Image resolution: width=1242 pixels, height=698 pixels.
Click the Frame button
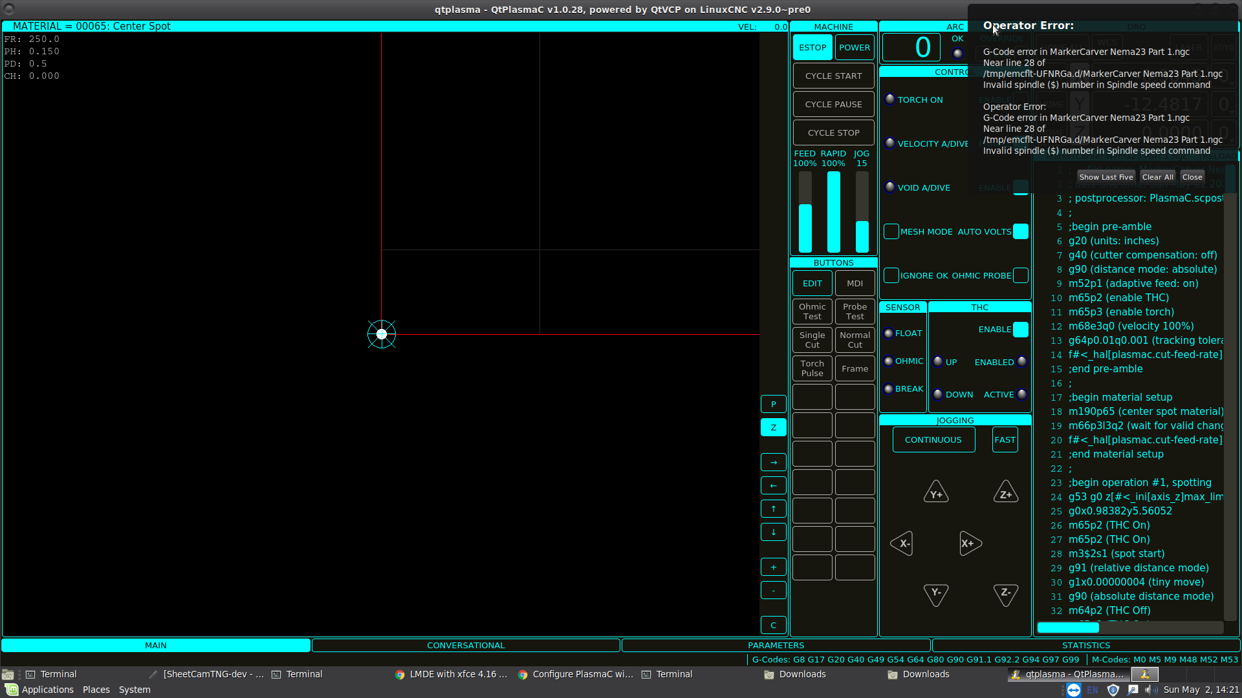pyautogui.click(x=855, y=368)
